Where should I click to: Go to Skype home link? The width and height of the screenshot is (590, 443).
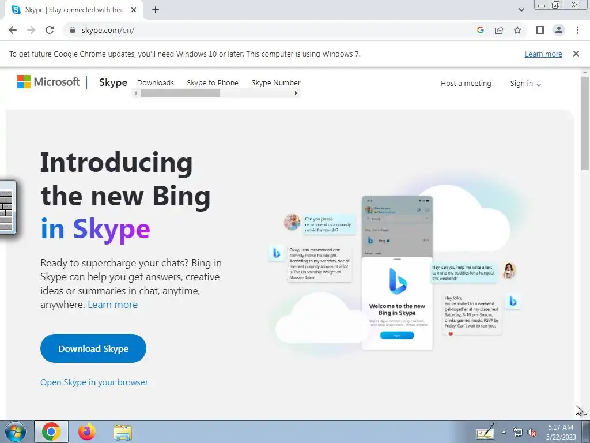113,82
